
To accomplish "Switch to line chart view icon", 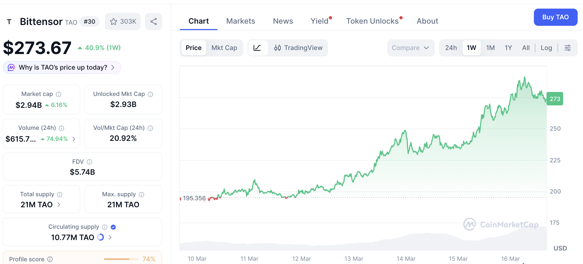I will coord(257,48).
